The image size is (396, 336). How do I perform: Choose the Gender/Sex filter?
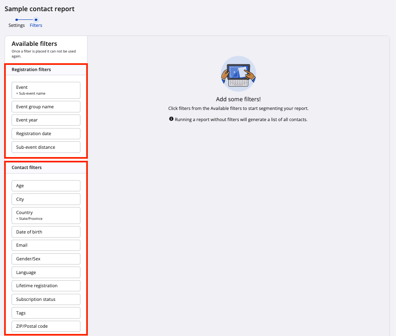tap(46, 259)
